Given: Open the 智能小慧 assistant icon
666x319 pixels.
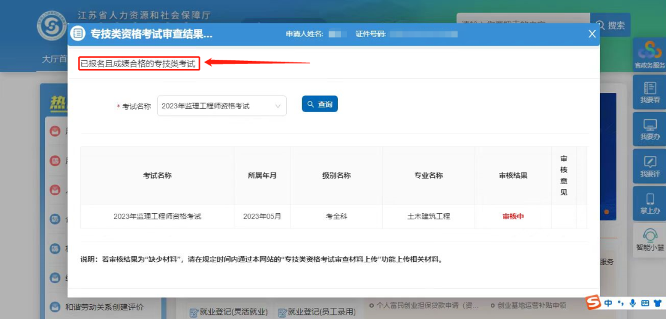Looking at the screenshot, I should pyautogui.click(x=649, y=239).
